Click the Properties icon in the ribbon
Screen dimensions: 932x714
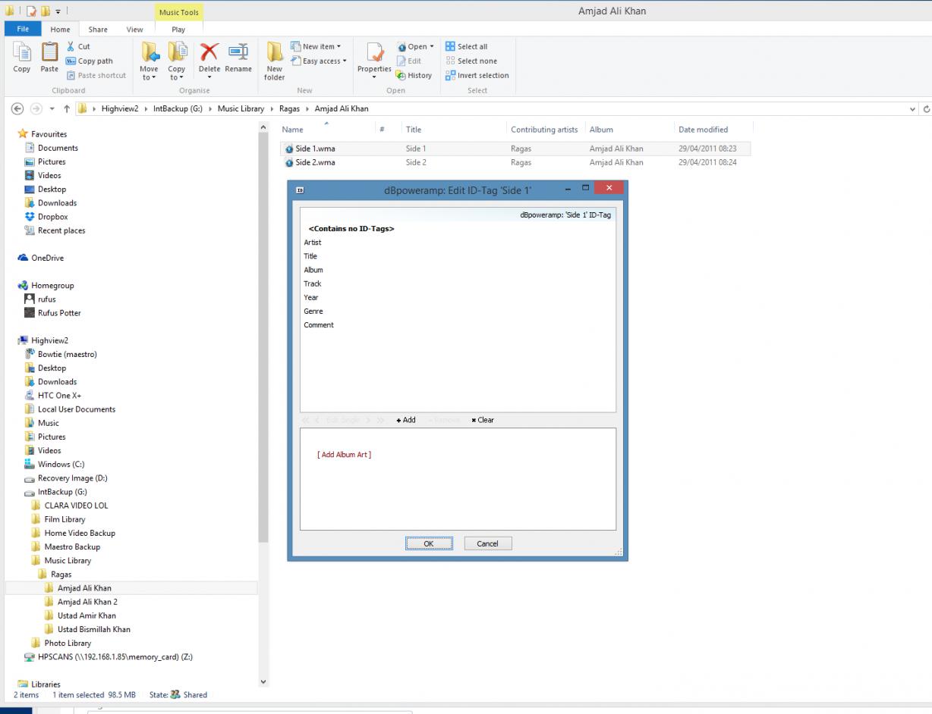click(374, 55)
